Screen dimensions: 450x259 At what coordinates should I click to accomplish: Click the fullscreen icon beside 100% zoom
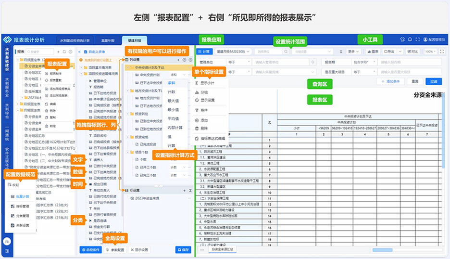(443, 51)
